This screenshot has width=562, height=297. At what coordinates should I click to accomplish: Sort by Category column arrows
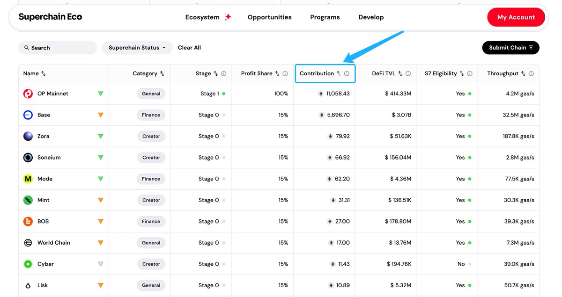click(x=162, y=73)
